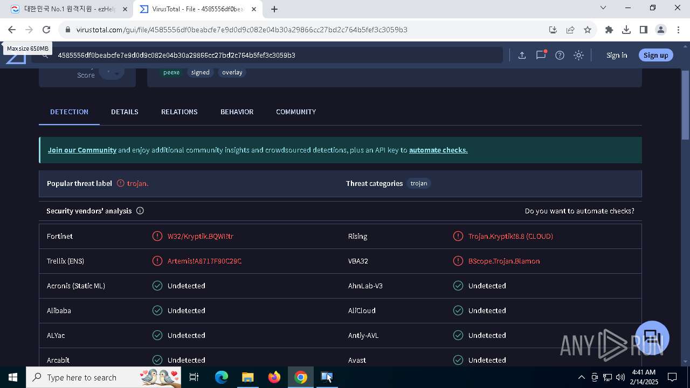Click the Chrome address bar URL
The width and height of the screenshot is (690, 388).
(242, 30)
